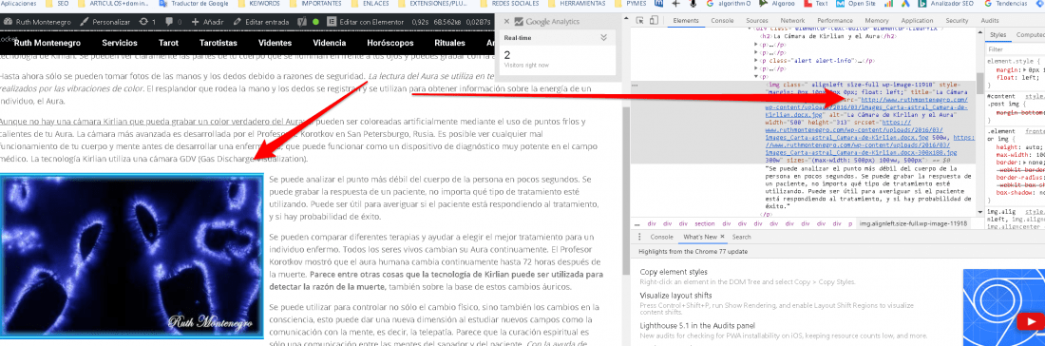Switch to the Console tab in DevTools
Screen dimensions: 1045x346
tap(722, 21)
